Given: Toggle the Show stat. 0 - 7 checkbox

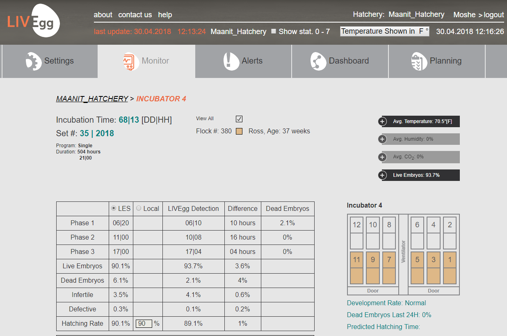Looking at the screenshot, I should (274, 31).
